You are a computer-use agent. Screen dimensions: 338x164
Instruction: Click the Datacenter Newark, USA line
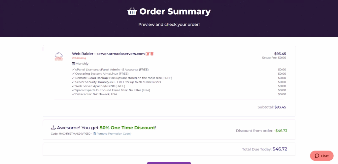click(x=96, y=94)
